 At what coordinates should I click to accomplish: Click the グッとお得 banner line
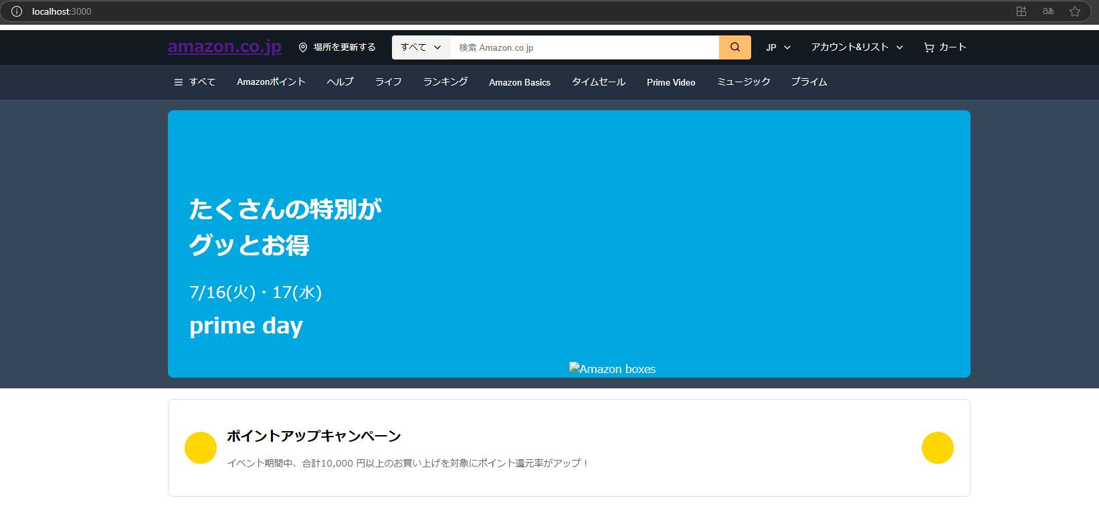pos(249,245)
